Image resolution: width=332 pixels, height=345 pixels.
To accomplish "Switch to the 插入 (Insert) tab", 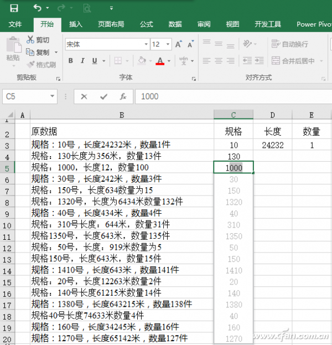I will pos(76,24).
